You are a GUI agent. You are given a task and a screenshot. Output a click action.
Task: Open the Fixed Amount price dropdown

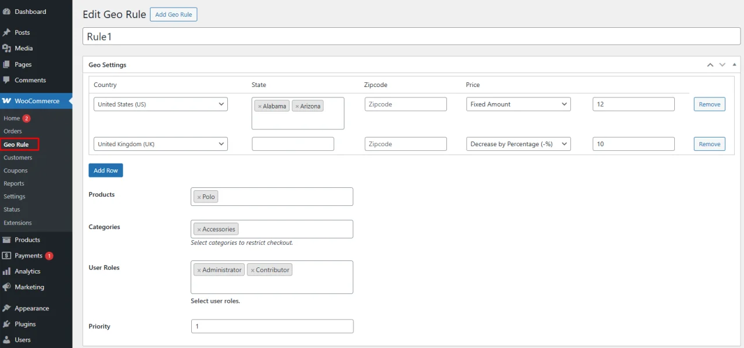pos(518,104)
